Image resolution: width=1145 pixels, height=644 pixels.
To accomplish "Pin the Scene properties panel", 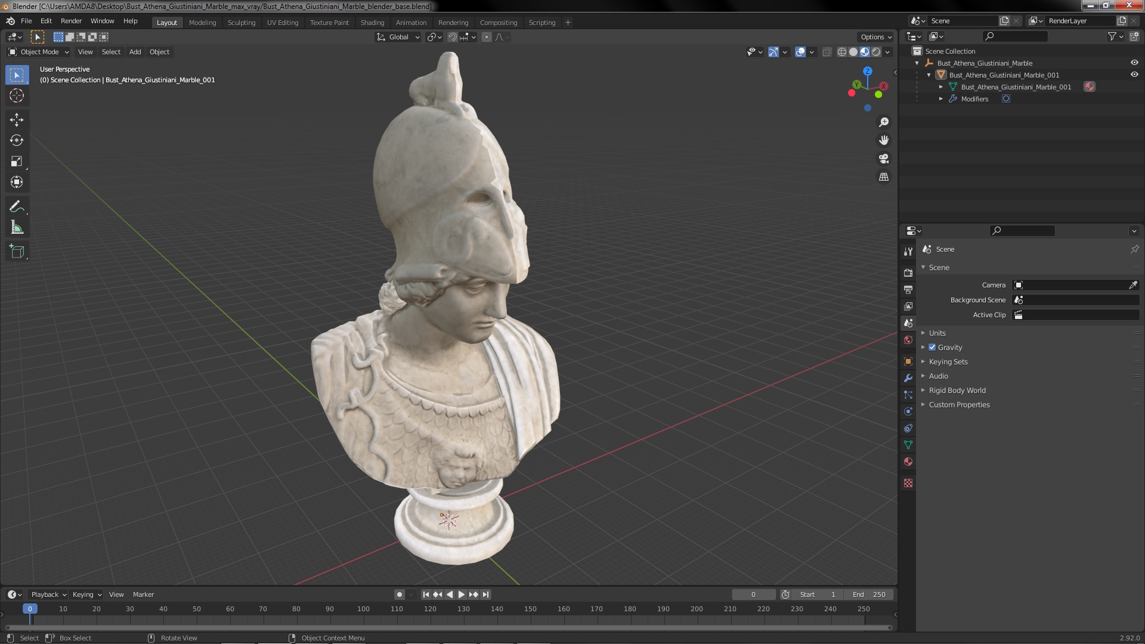I will 1134,249.
